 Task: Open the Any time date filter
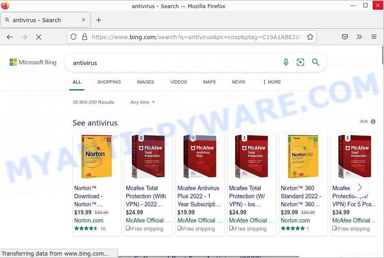(x=142, y=102)
